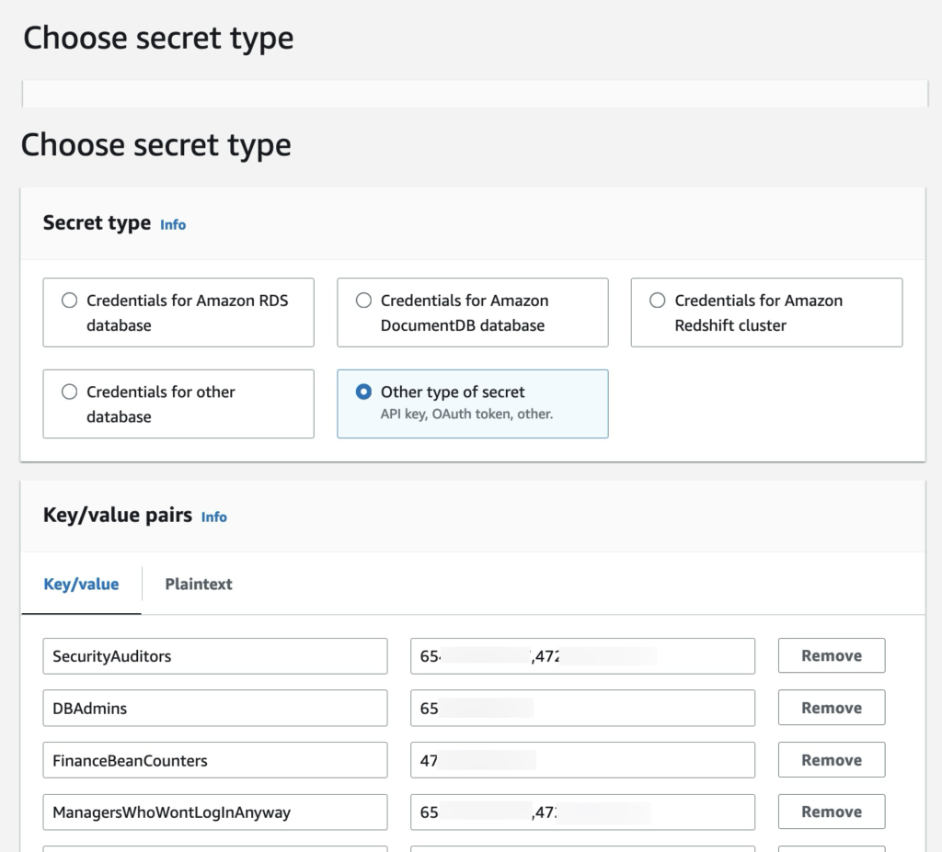Open Info link beside Key/value pairs heading

click(x=213, y=517)
